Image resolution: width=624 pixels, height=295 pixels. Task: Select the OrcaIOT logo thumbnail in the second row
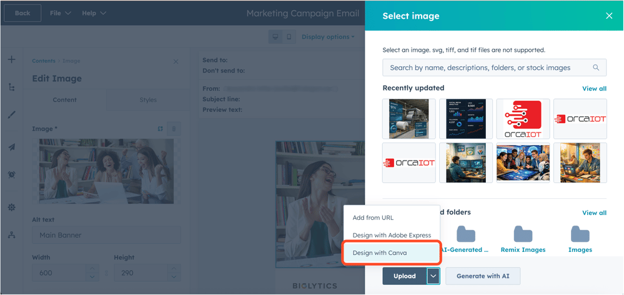(409, 163)
